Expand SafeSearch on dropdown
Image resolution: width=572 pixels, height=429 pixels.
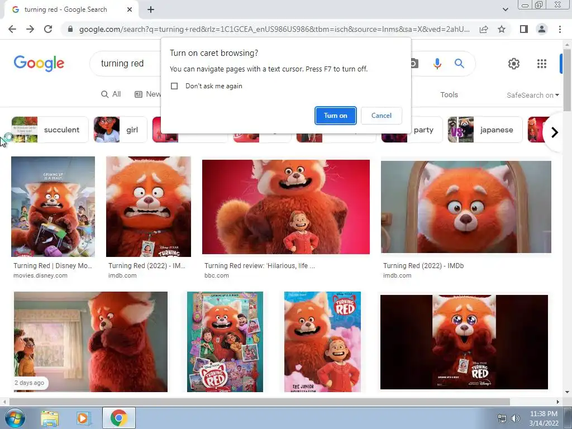tap(532, 95)
